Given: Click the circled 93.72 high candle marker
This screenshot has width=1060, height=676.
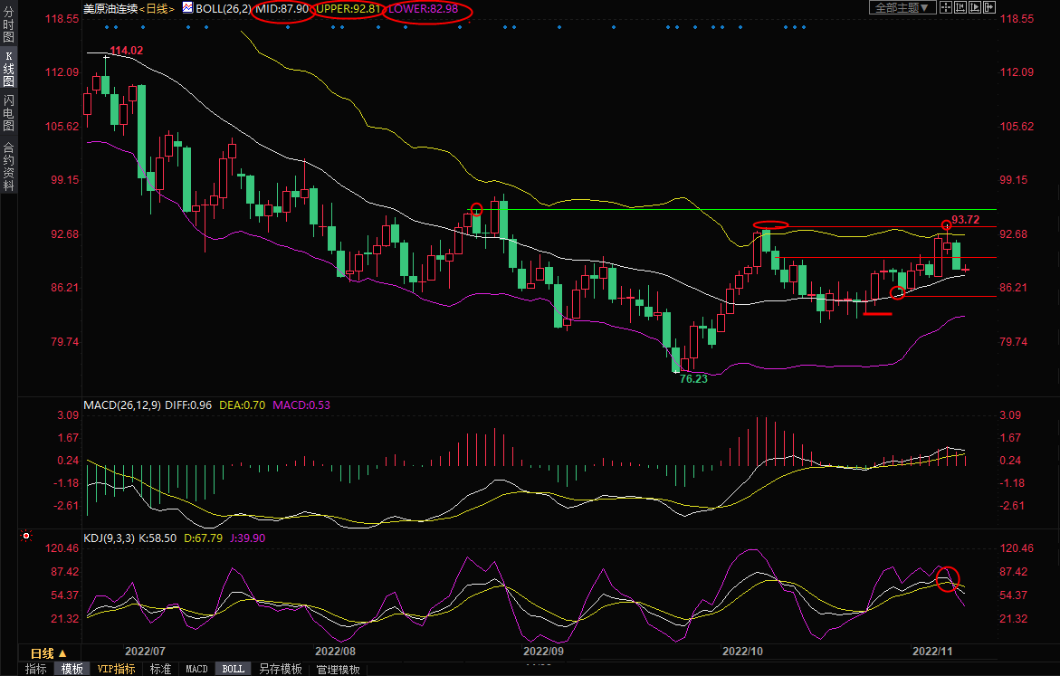Looking at the screenshot, I should pyautogui.click(x=947, y=225).
